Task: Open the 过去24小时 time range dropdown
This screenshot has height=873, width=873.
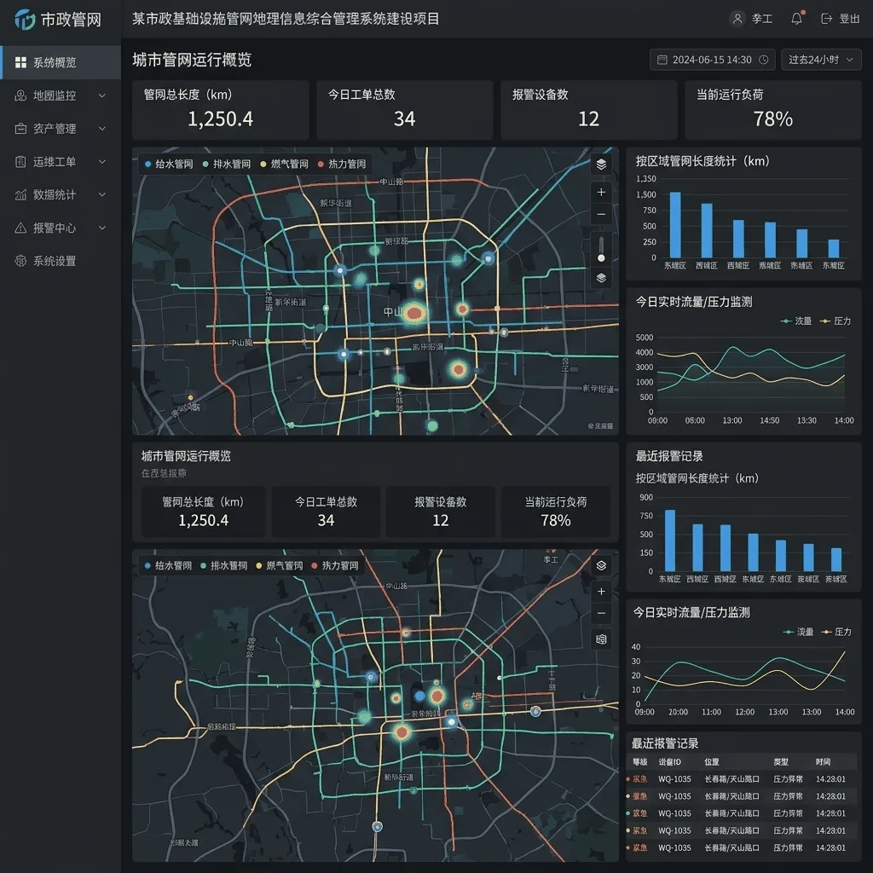Action: [x=821, y=60]
